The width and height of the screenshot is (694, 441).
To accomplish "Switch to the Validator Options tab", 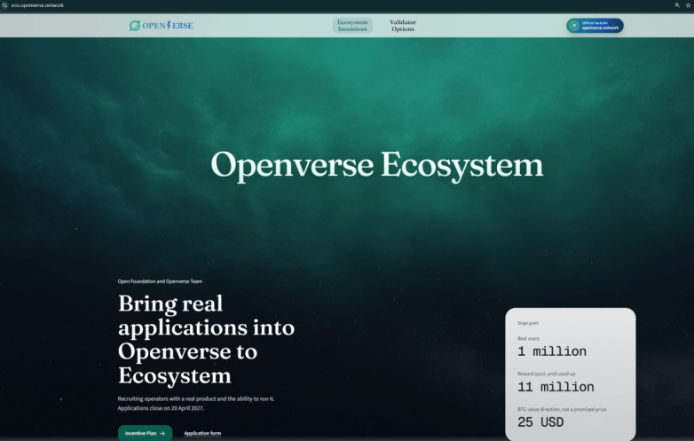I will pos(403,26).
